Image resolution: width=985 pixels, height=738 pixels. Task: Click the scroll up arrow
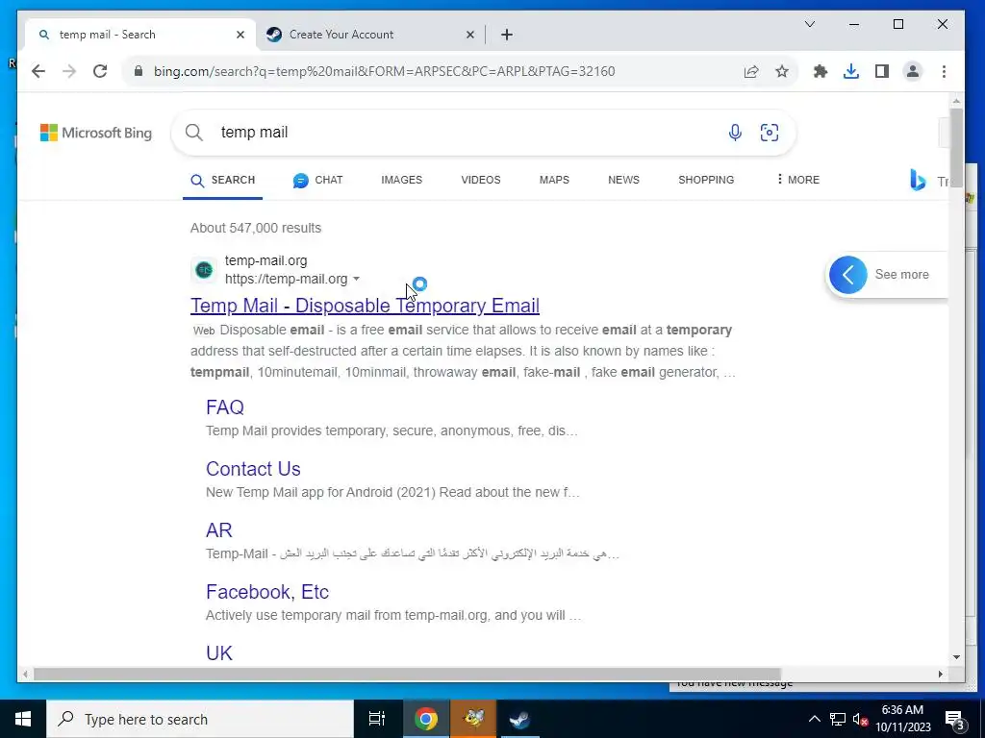[x=956, y=100]
